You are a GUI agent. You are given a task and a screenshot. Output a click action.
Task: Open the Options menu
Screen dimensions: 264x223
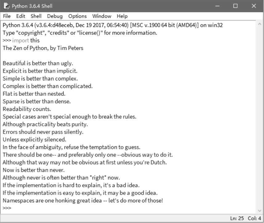coord(77,16)
